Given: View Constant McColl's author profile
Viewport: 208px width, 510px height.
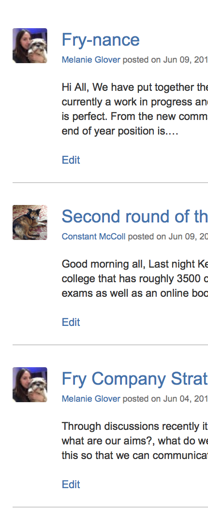Looking at the screenshot, I should pyautogui.click(x=94, y=237).
